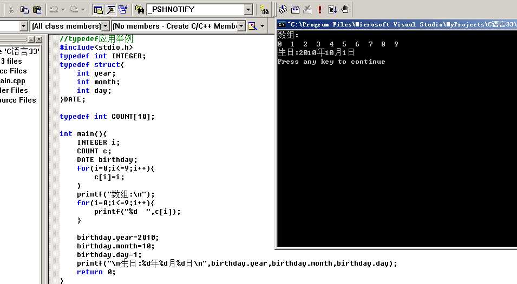This screenshot has width=517, height=284.
Task: Select the 'ain.cpp' file in the tree
Action: tap(12, 81)
